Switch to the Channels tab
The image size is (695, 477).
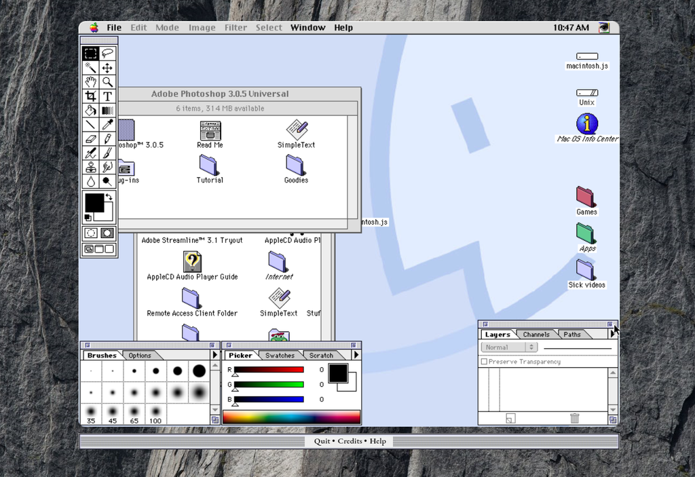click(x=536, y=335)
